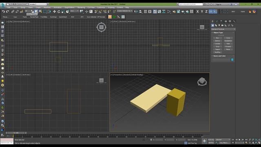Screen dimensions: 261x147
Task: Collapse the Name and Color rollout
Action: click(x=219, y=56)
